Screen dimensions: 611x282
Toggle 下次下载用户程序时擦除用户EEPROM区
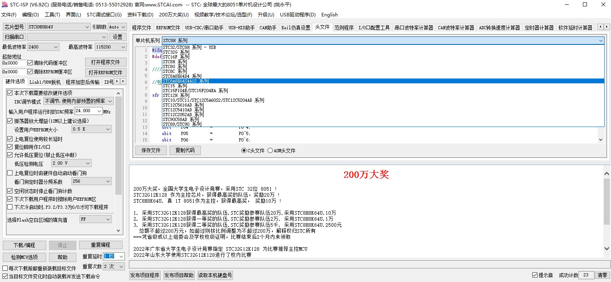pyautogui.click(x=10, y=199)
